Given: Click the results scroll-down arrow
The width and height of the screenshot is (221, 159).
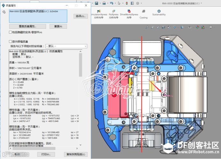Looking at the screenshot, I should click(81, 145).
